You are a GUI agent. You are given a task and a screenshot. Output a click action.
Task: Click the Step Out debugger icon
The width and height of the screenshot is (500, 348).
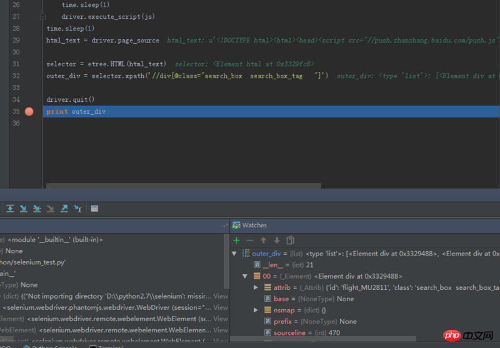(64, 208)
